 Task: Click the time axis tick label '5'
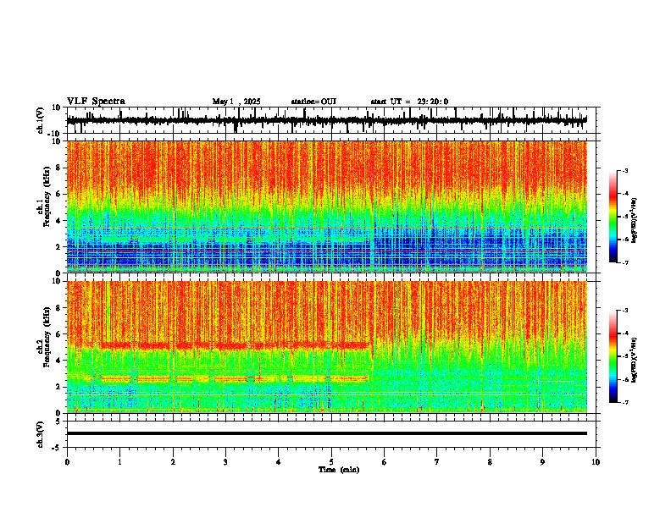click(331, 462)
